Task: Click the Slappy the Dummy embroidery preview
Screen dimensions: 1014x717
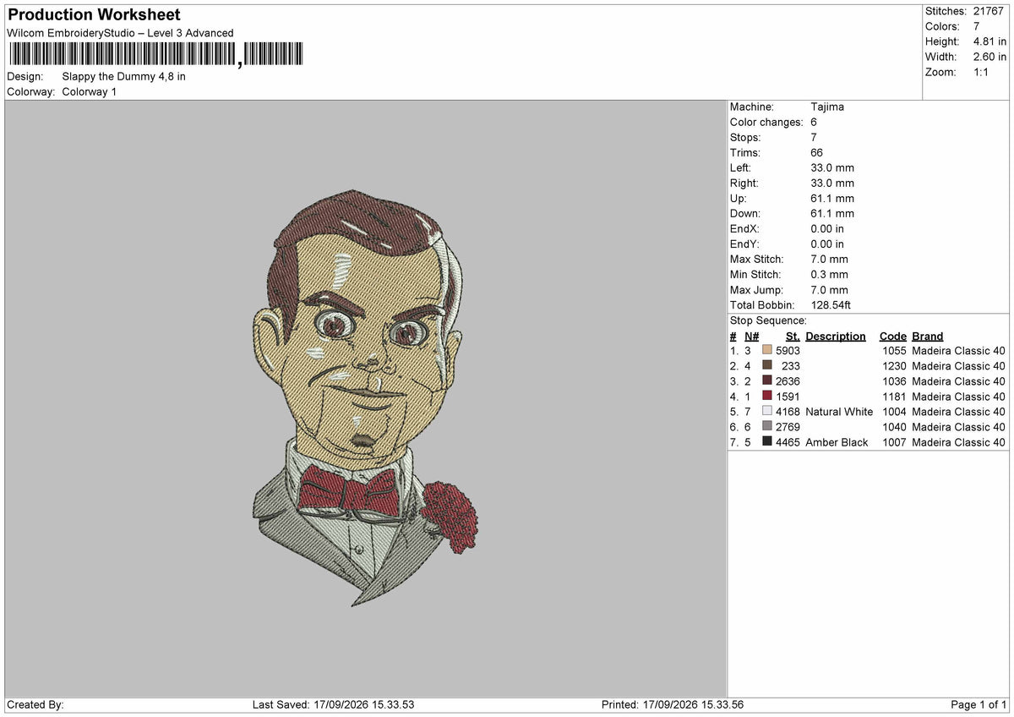Action: pyautogui.click(x=366, y=397)
